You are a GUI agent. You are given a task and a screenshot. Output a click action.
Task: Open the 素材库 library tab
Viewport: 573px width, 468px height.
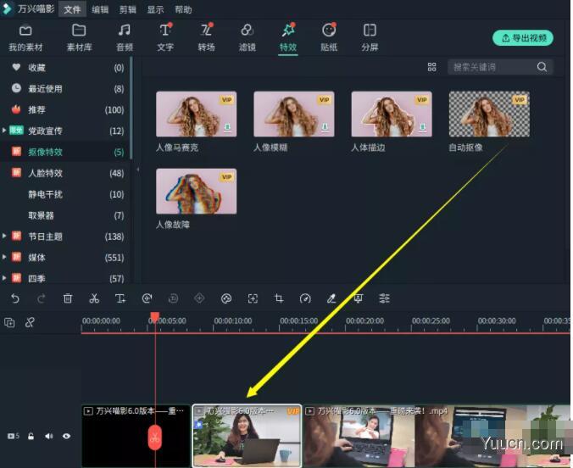coord(79,37)
